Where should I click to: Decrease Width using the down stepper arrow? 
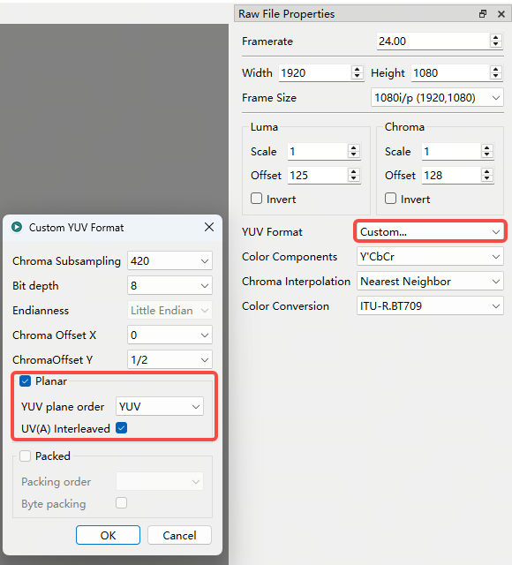pyautogui.click(x=357, y=76)
